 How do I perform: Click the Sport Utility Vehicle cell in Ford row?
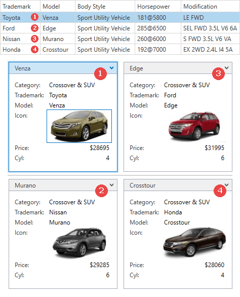pos(105,28)
